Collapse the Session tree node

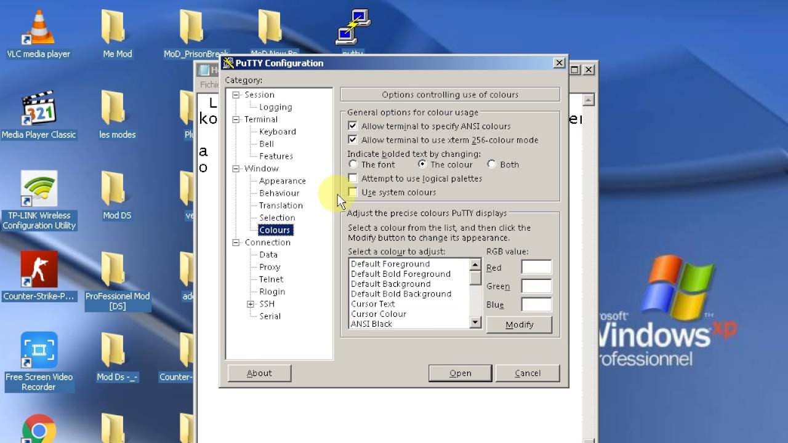(236, 95)
